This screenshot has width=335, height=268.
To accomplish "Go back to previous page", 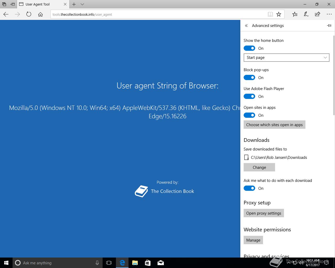I will [x=6, y=14].
